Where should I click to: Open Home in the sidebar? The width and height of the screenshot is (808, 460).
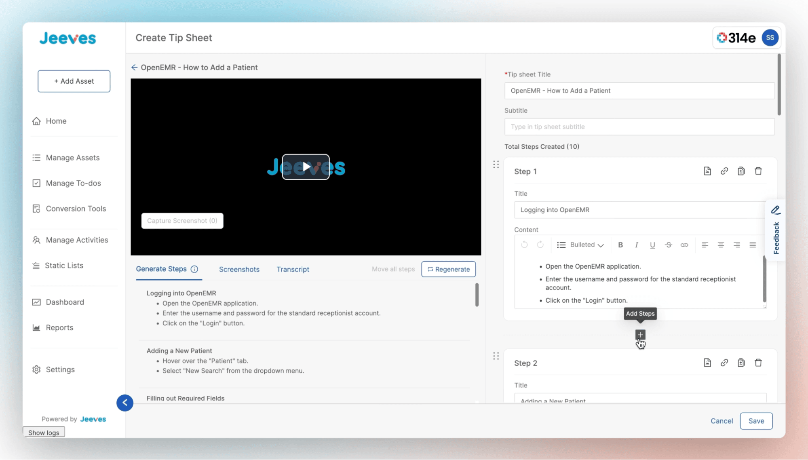pos(56,121)
